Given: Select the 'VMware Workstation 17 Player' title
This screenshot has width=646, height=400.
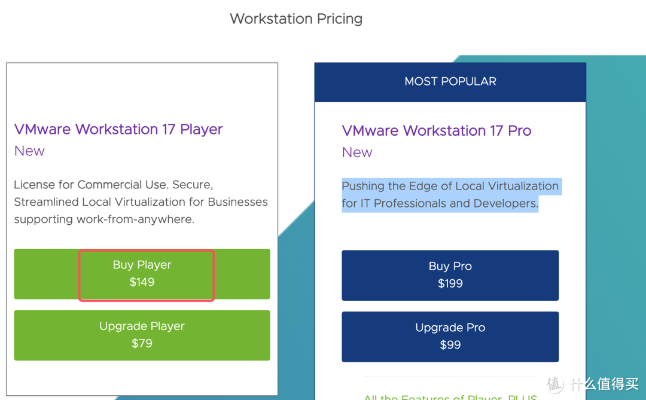Looking at the screenshot, I should (118, 129).
